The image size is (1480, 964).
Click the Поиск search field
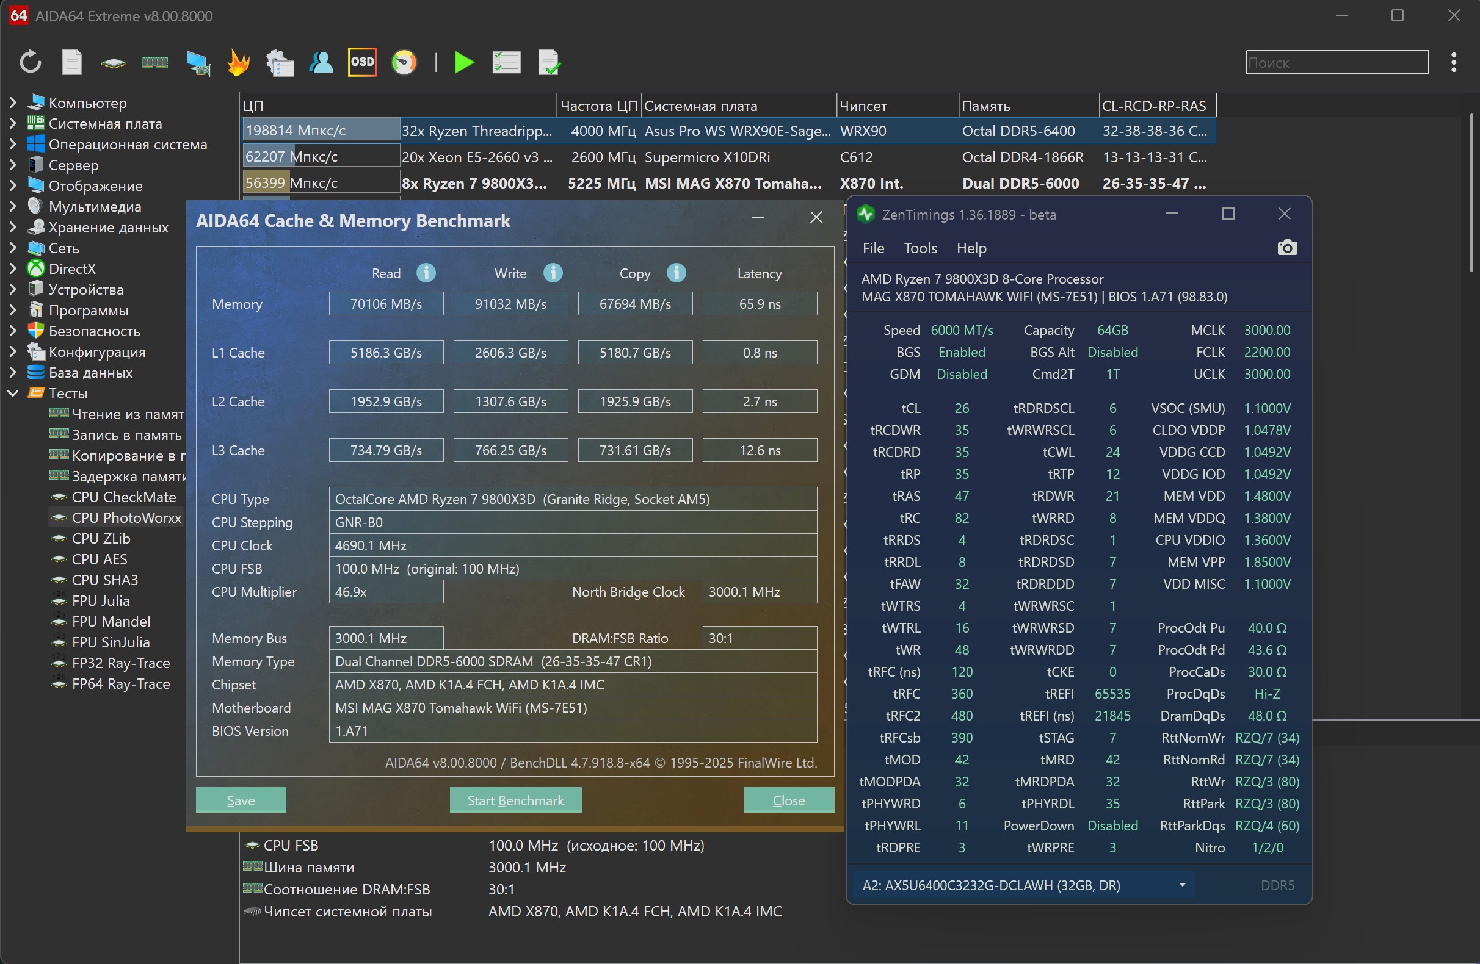tap(1337, 62)
